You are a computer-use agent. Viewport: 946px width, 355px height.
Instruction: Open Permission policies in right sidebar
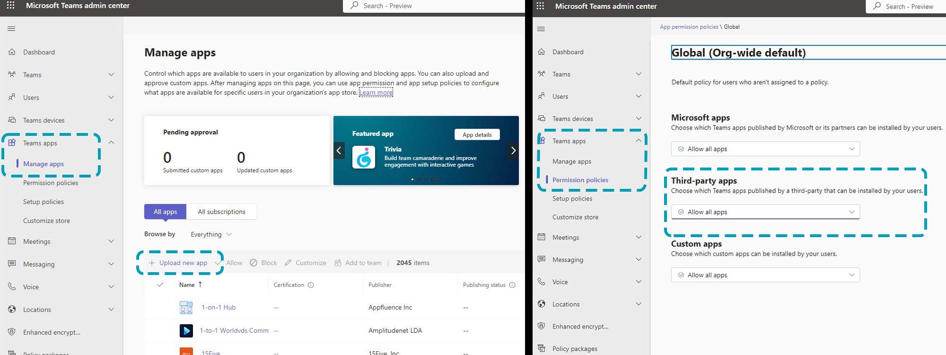(580, 180)
